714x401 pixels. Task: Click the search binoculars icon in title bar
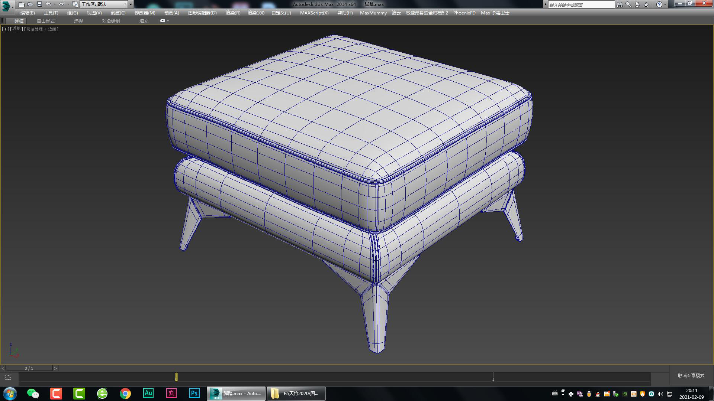coord(620,4)
